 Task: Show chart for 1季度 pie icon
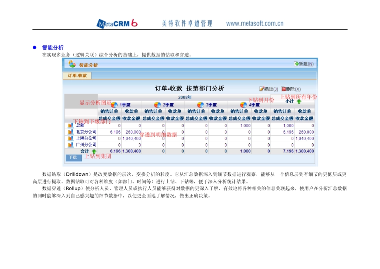point(114,105)
